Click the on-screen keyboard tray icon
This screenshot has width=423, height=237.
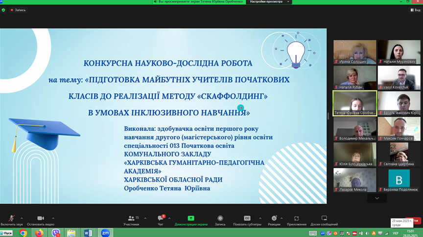tap(313, 233)
